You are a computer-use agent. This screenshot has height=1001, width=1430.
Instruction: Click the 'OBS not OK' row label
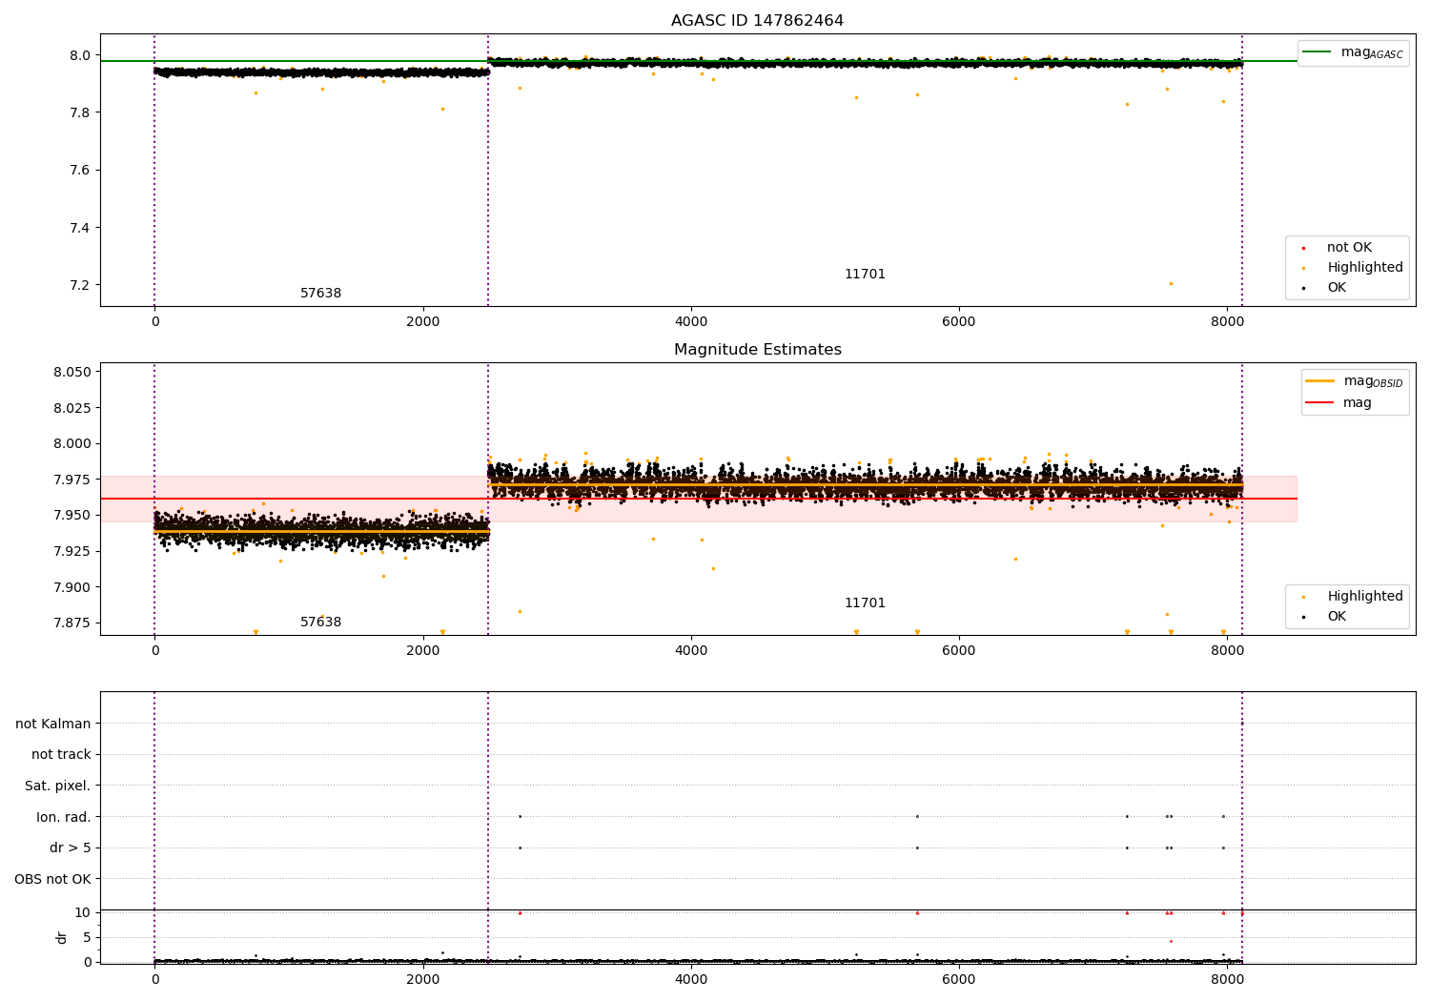point(53,880)
